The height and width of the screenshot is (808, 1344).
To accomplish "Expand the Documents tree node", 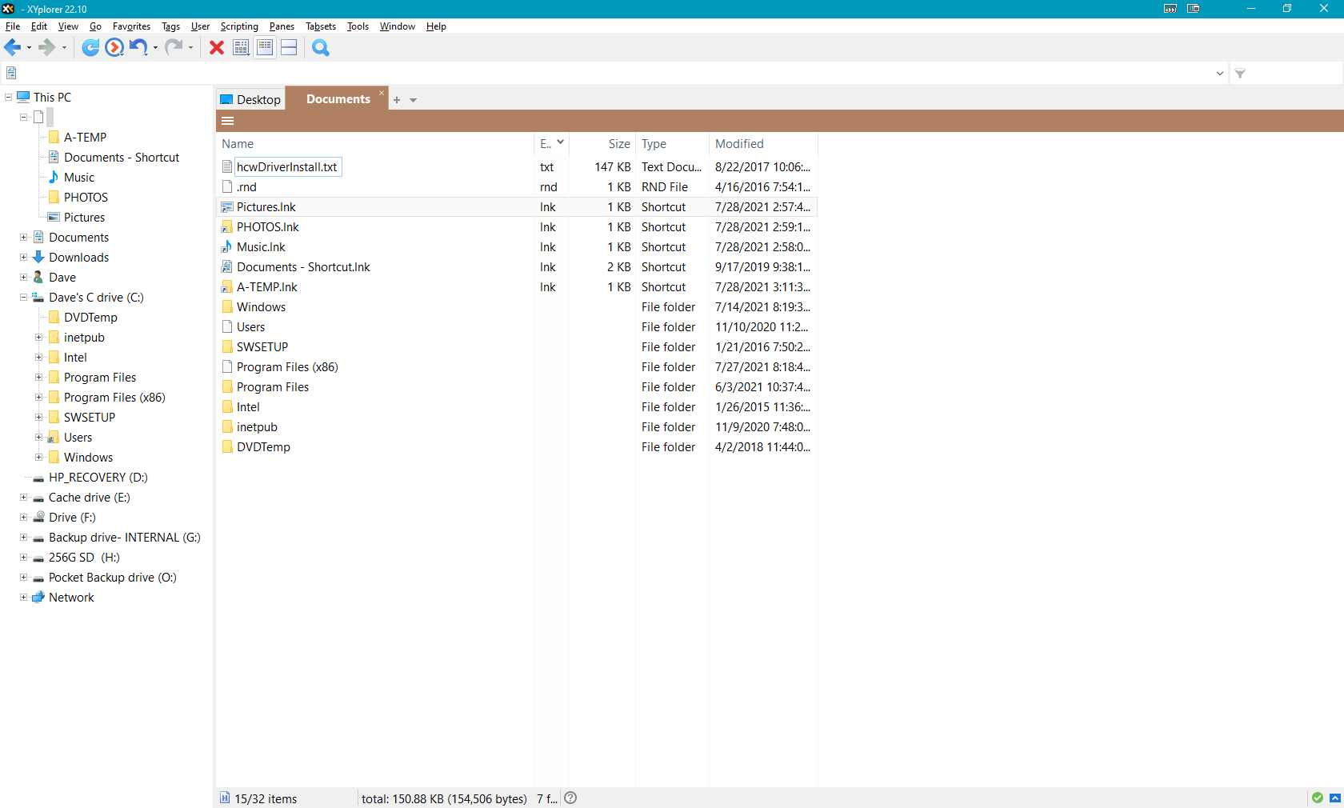I will click(23, 238).
